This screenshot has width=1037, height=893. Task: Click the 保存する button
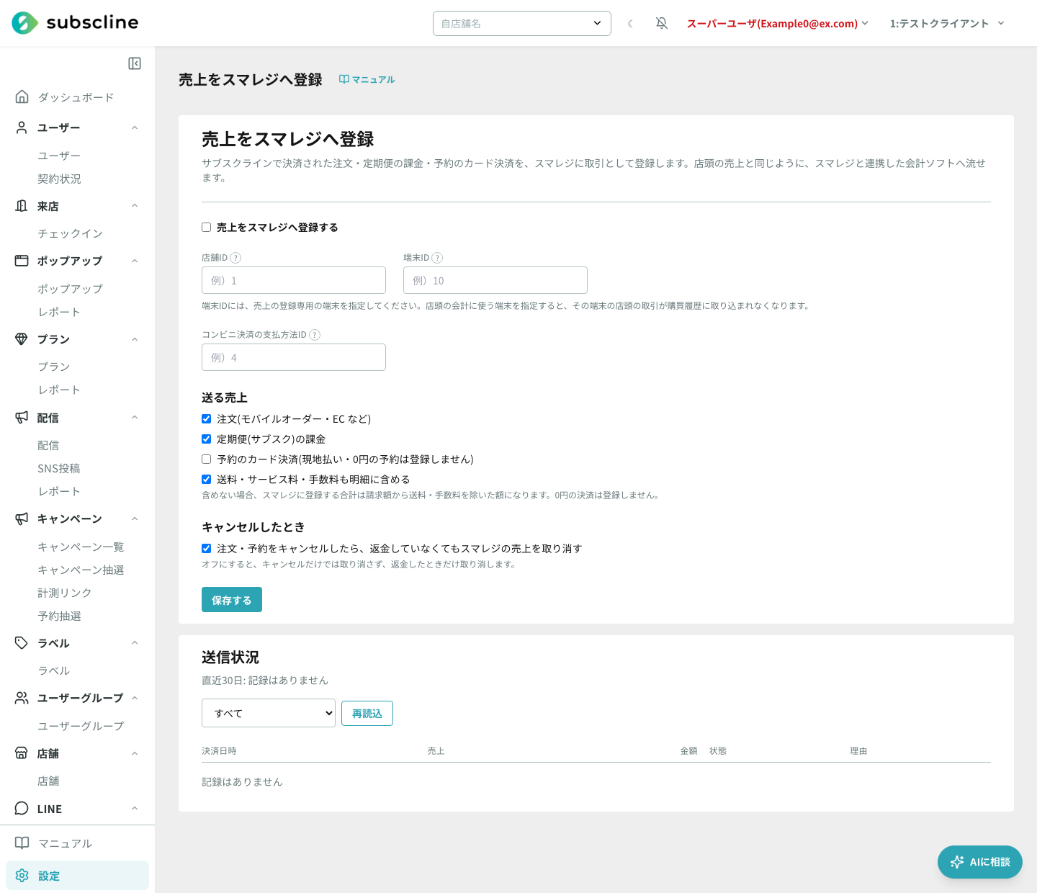click(x=232, y=600)
